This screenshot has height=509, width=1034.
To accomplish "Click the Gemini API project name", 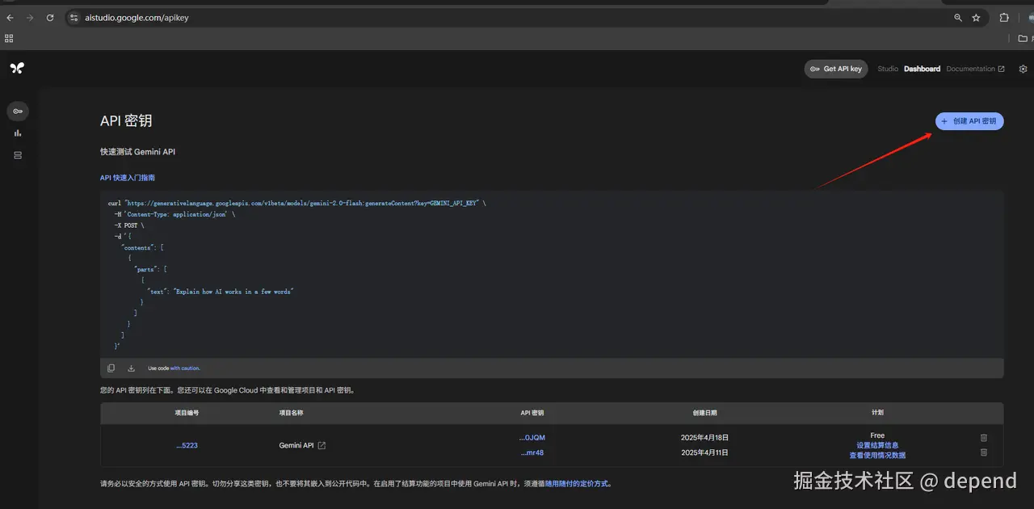I will coord(296,445).
